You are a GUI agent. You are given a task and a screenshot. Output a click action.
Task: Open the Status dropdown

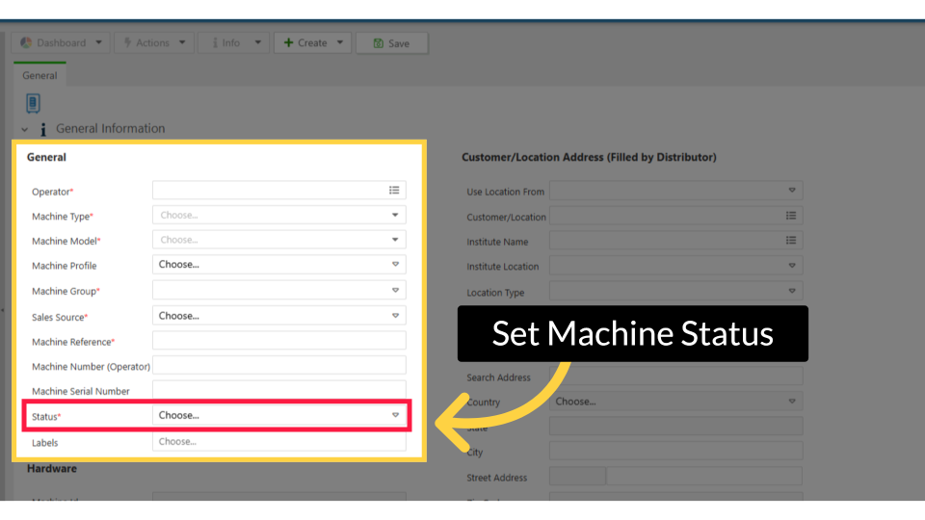278,415
